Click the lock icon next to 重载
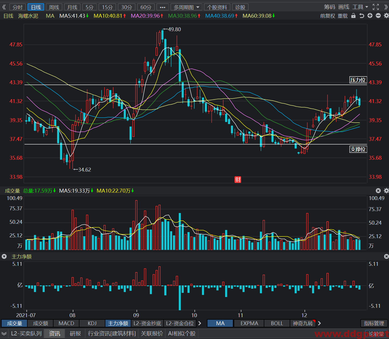 353,16
